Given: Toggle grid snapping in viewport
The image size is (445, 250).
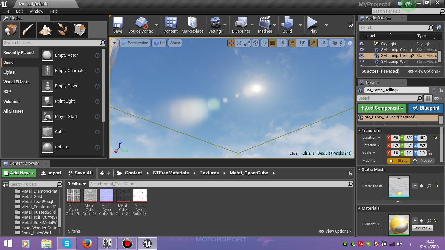Looking at the screenshot, I should (x=273, y=43).
